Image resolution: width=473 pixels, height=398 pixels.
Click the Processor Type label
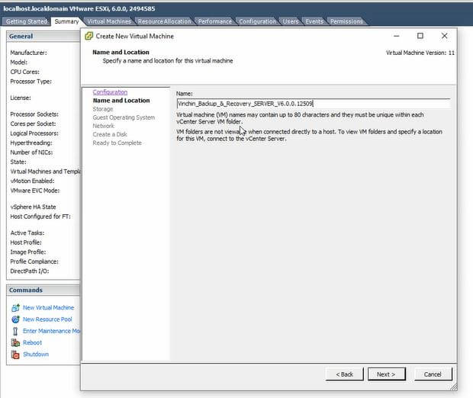(31, 82)
